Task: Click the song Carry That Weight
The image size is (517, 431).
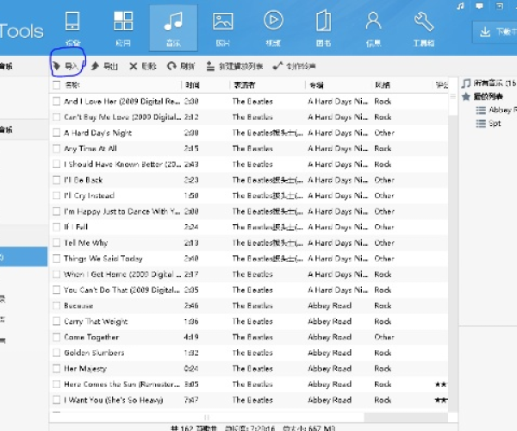Action: pos(96,322)
